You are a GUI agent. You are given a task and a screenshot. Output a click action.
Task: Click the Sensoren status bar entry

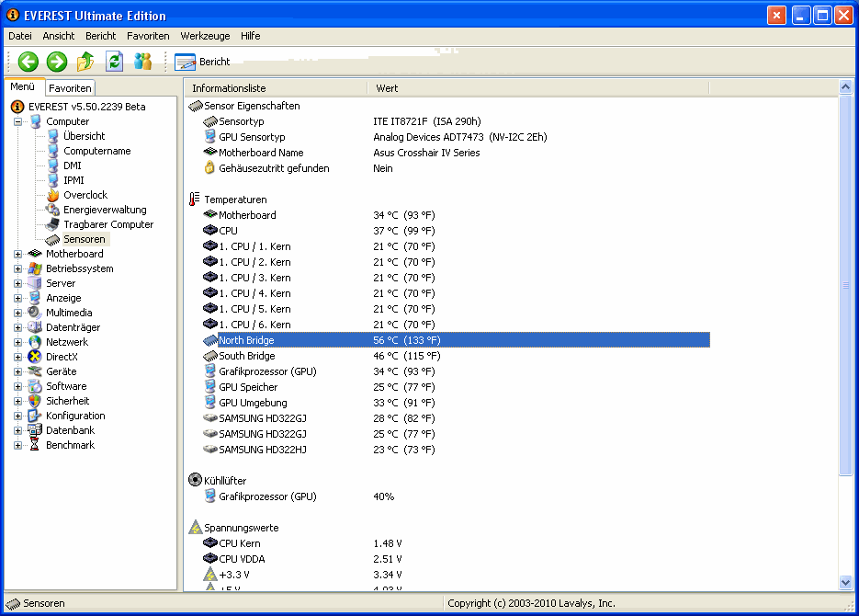point(36,603)
